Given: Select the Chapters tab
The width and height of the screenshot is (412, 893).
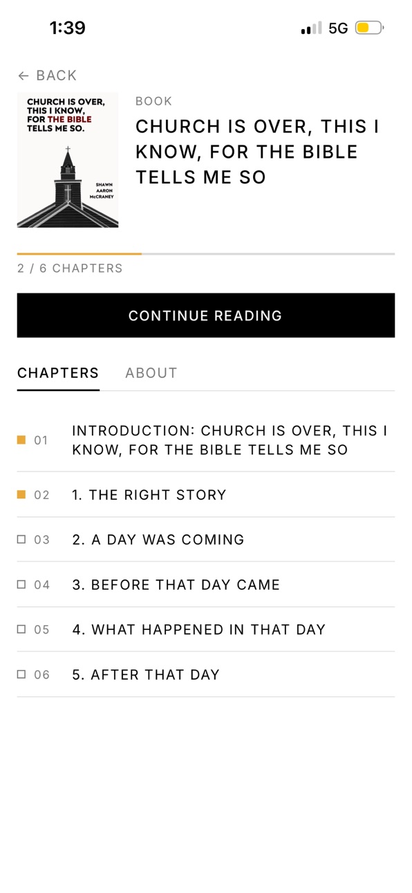Looking at the screenshot, I should click(x=58, y=373).
